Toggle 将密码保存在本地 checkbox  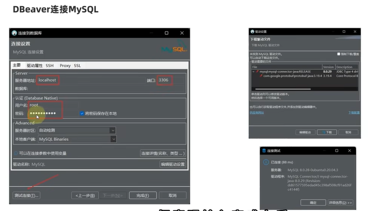82,113
